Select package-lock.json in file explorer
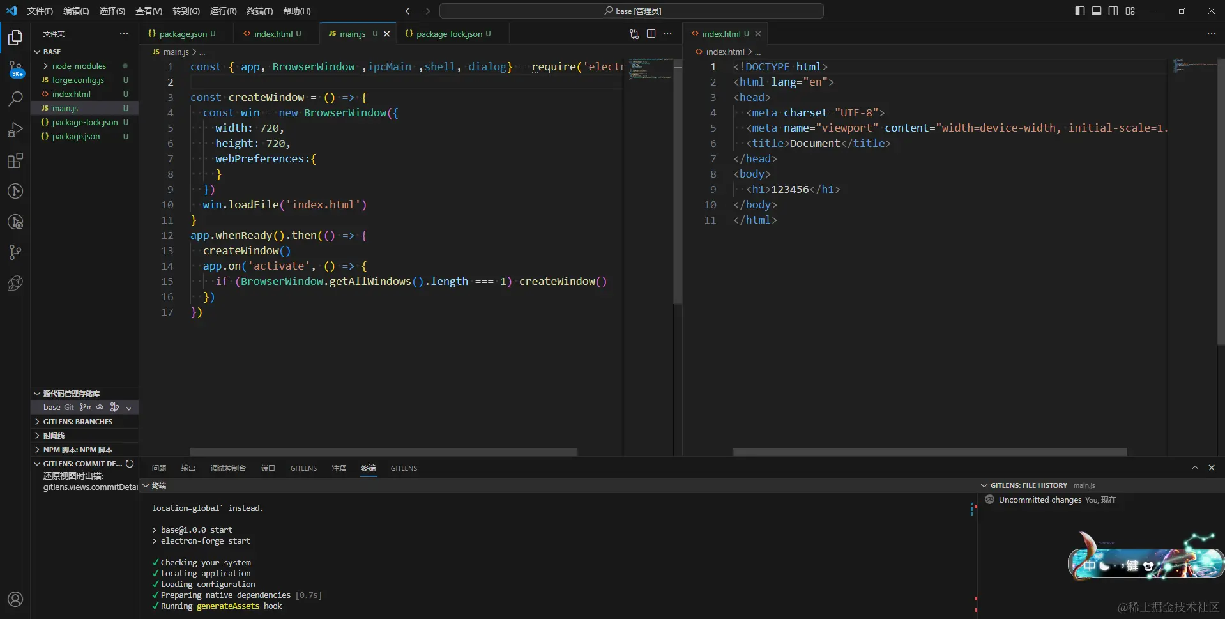The width and height of the screenshot is (1225, 619). [x=85, y=122]
